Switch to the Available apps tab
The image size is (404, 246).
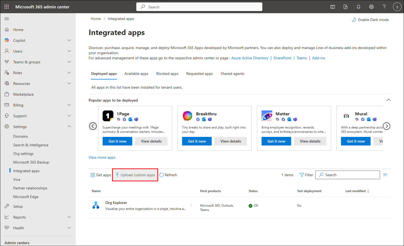click(x=136, y=74)
